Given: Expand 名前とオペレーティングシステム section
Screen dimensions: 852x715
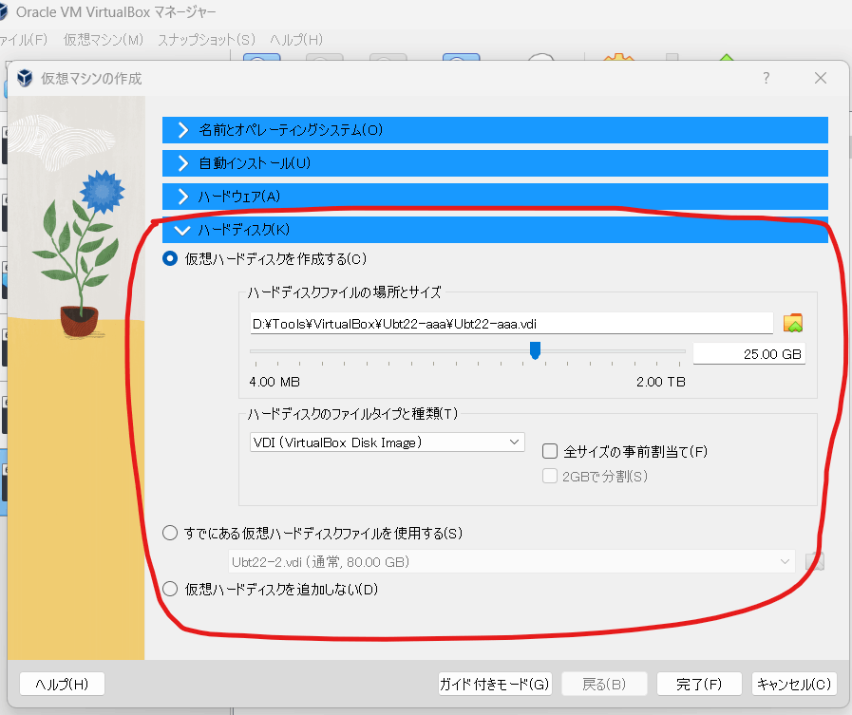Looking at the screenshot, I should click(x=495, y=130).
